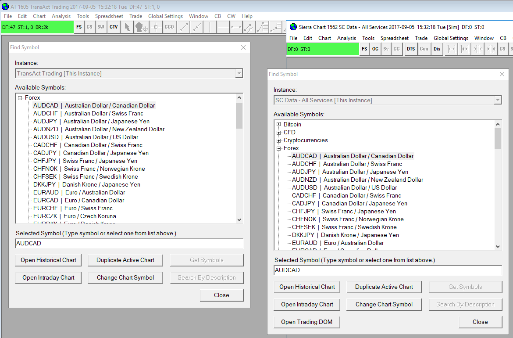
Task: Select EURCHF Euro / Swiss Franc row
Action: [73, 209]
